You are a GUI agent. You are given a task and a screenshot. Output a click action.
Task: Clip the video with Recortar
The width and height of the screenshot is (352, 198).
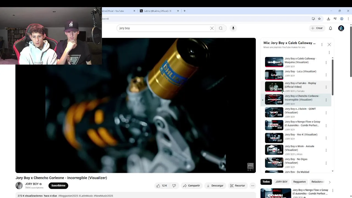click(237, 186)
